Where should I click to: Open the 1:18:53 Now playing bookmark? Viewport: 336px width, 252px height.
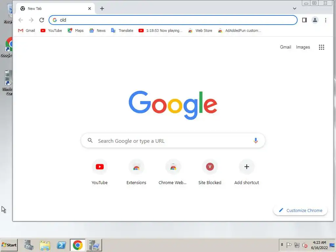click(160, 31)
